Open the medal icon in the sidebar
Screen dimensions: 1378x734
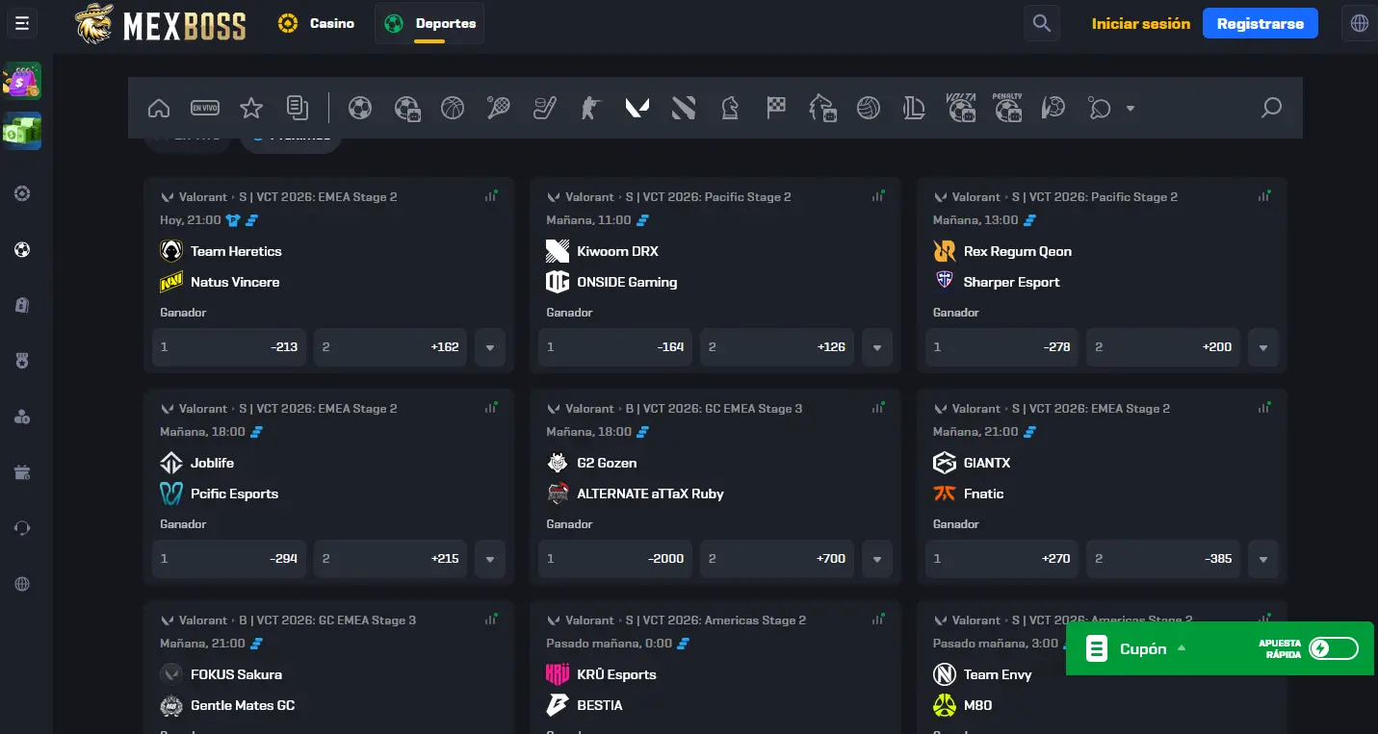tap(22, 361)
